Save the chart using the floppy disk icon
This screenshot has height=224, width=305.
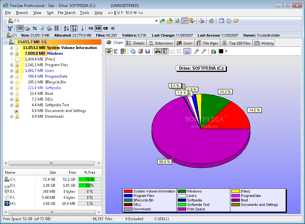click(147, 51)
